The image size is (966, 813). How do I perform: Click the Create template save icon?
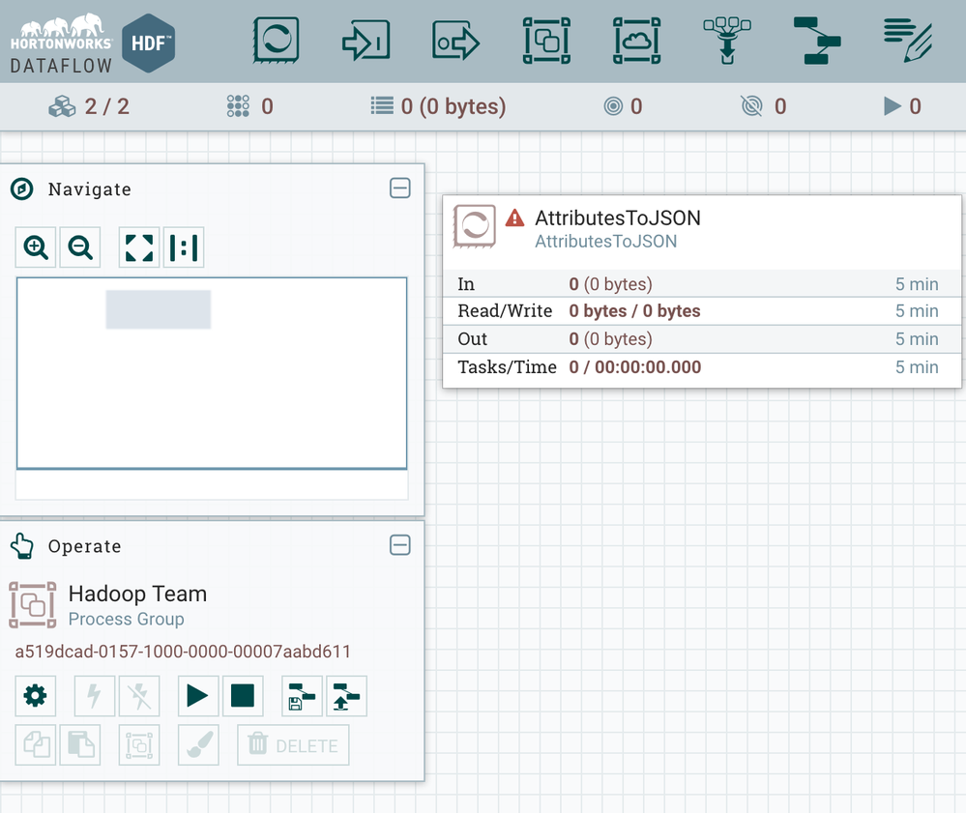(x=302, y=696)
